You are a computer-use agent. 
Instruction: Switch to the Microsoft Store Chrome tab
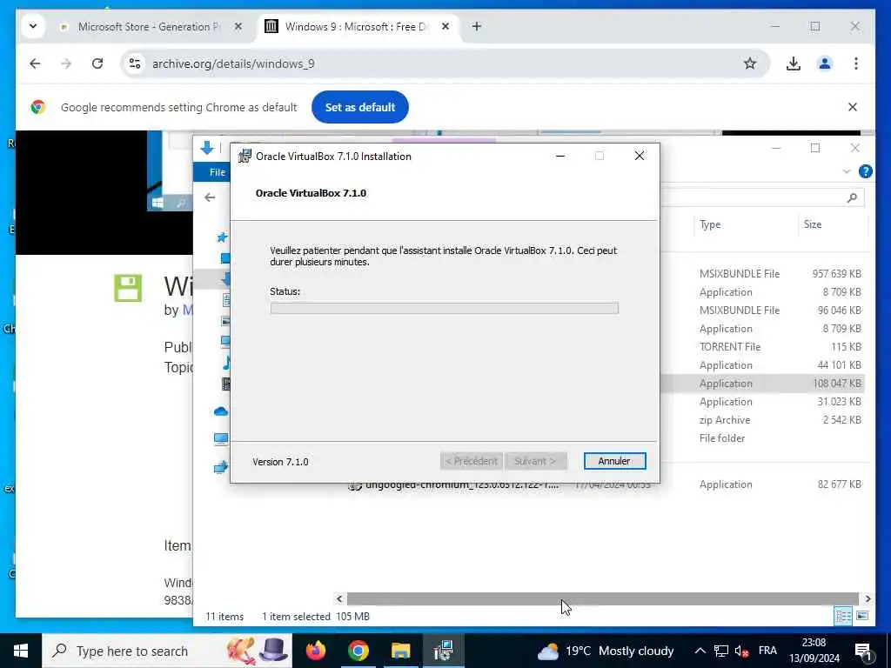[x=149, y=27]
